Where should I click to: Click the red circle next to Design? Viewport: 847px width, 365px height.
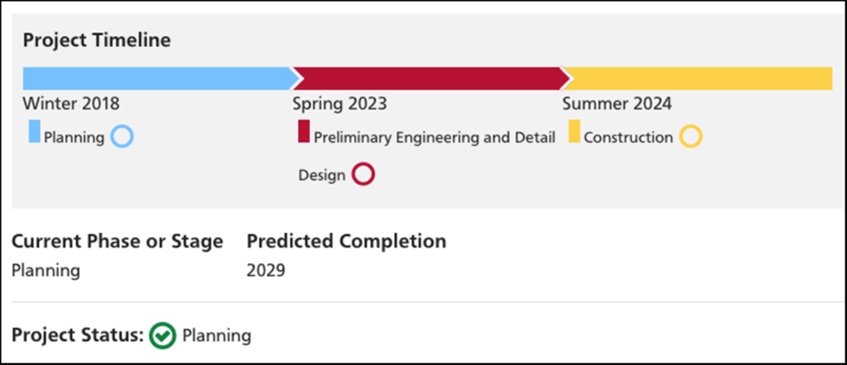coord(363,175)
